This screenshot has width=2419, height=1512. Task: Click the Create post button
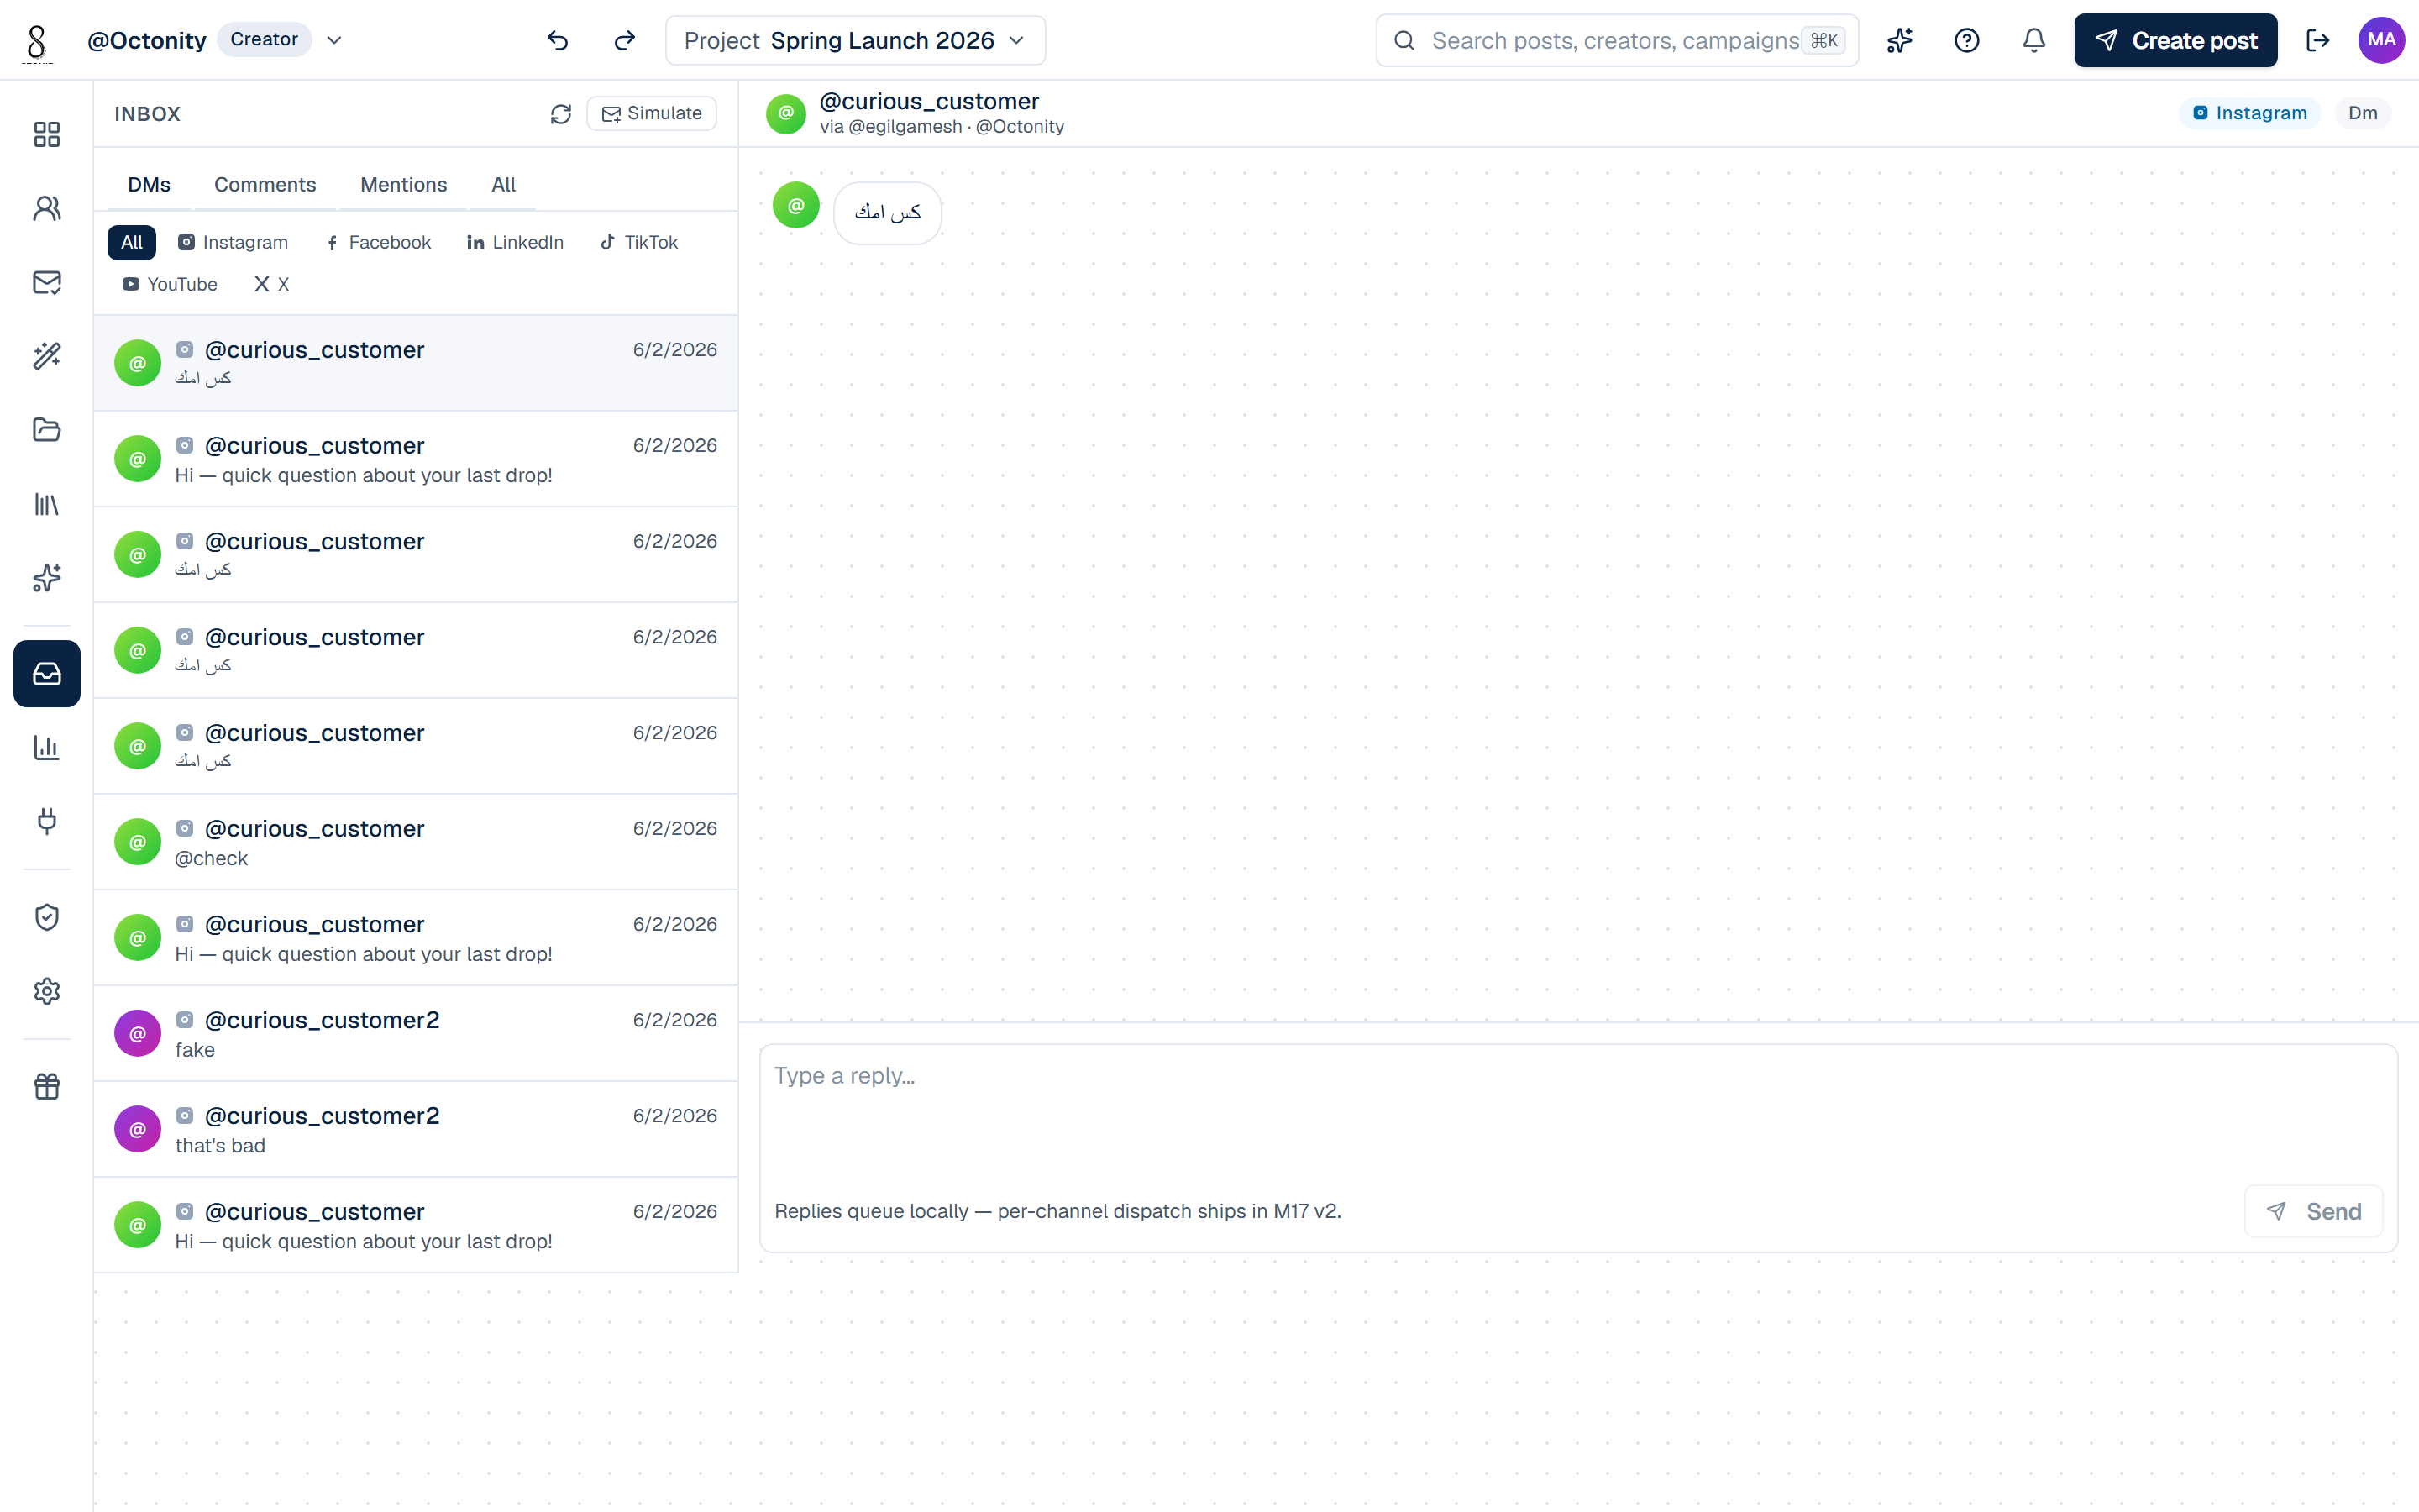[2175, 40]
